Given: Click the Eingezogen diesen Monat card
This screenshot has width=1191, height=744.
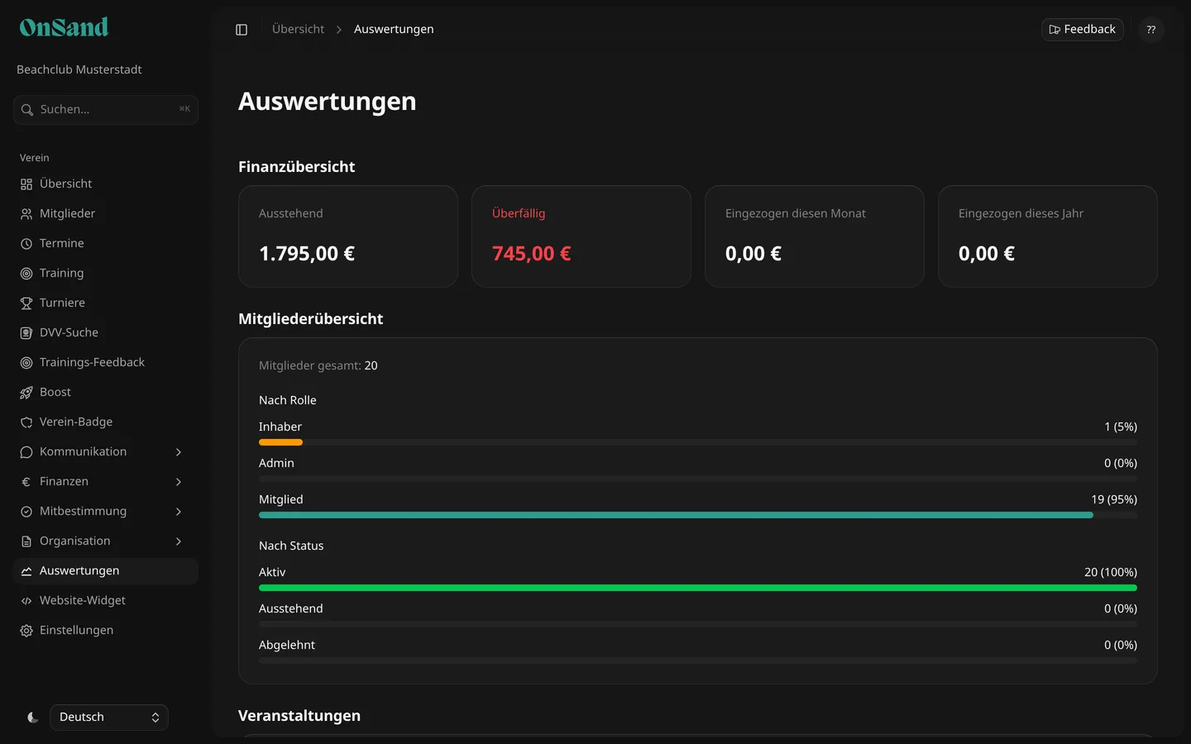Looking at the screenshot, I should click(x=815, y=236).
